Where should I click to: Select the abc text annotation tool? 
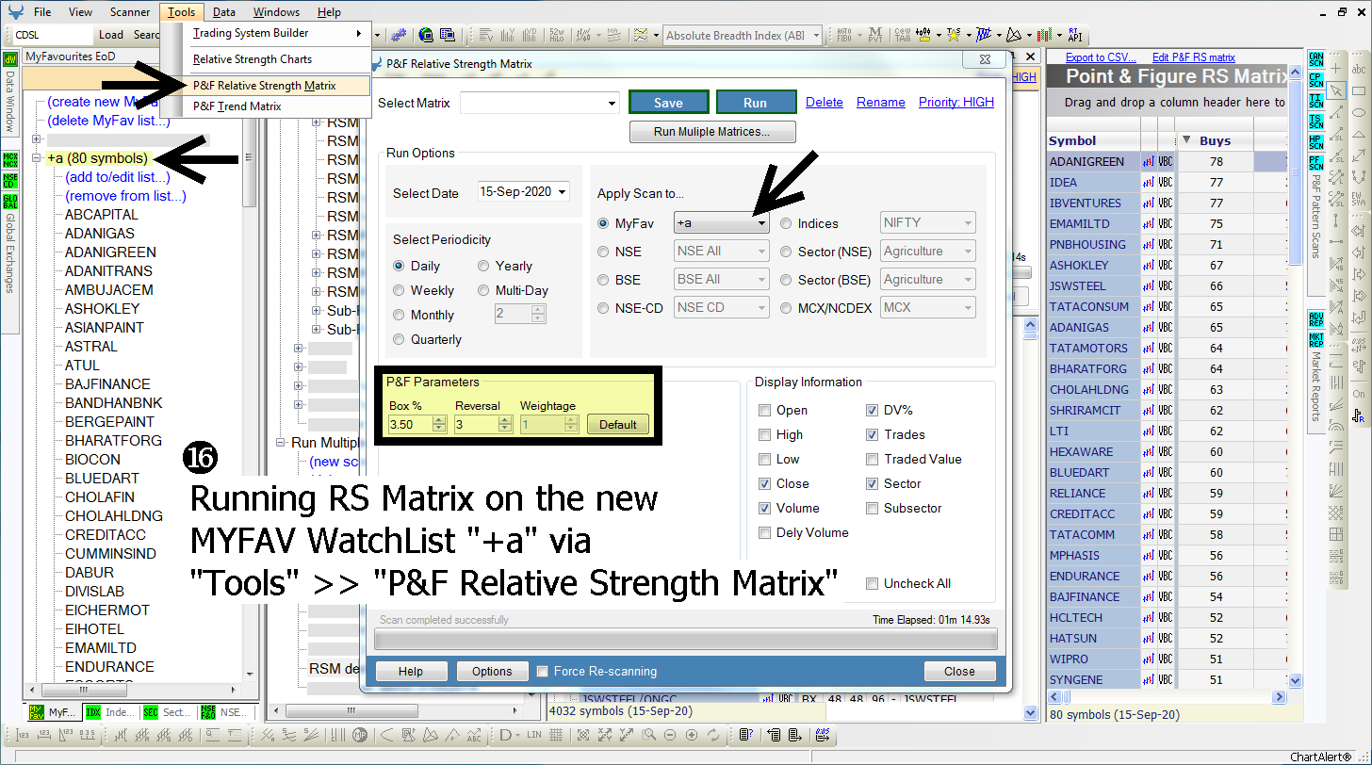tap(1359, 69)
